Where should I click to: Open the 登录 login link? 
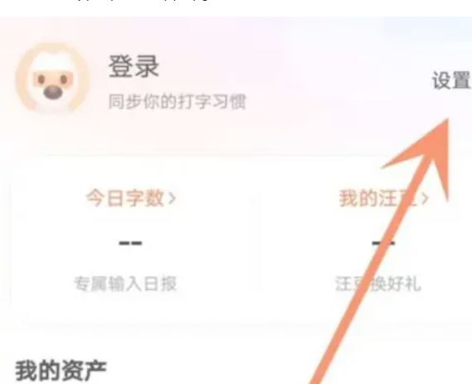pos(133,66)
